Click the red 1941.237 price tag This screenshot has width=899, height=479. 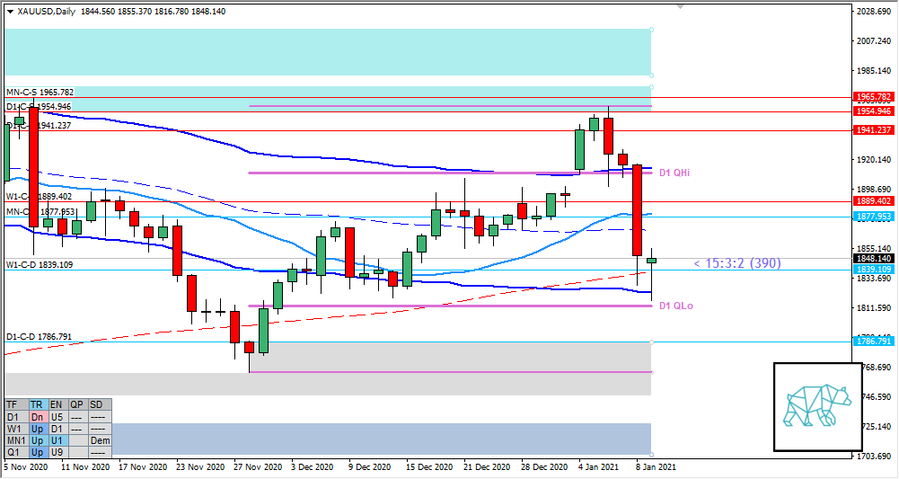pos(873,130)
